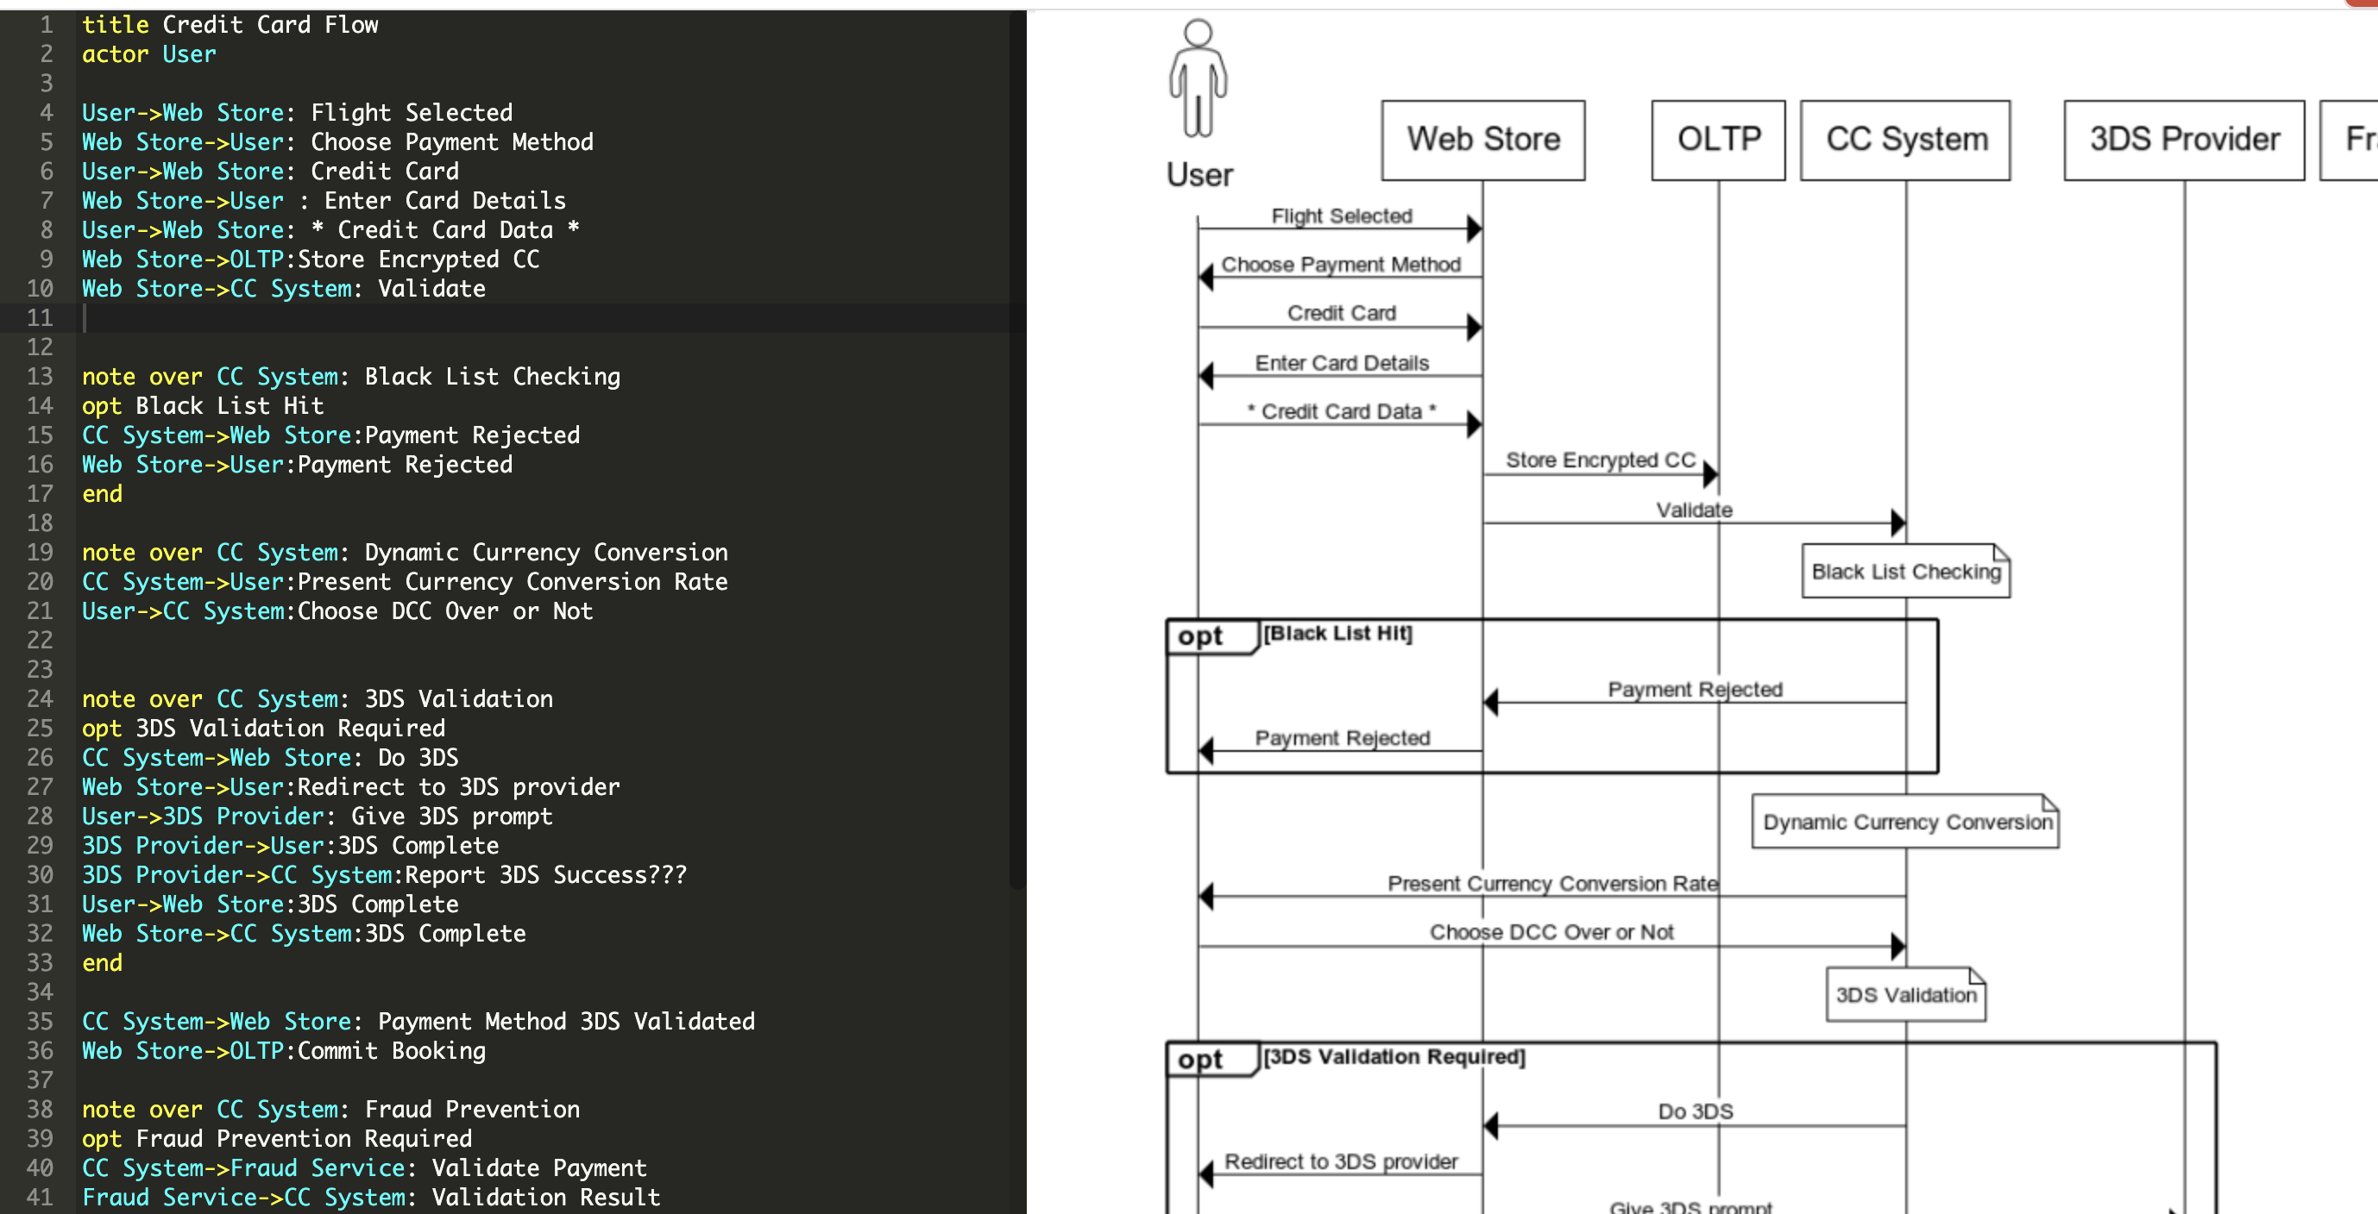Click '3DS Provider->CC System:Report 3DS Success???' line
The width and height of the screenshot is (2378, 1214).
pos(385,875)
